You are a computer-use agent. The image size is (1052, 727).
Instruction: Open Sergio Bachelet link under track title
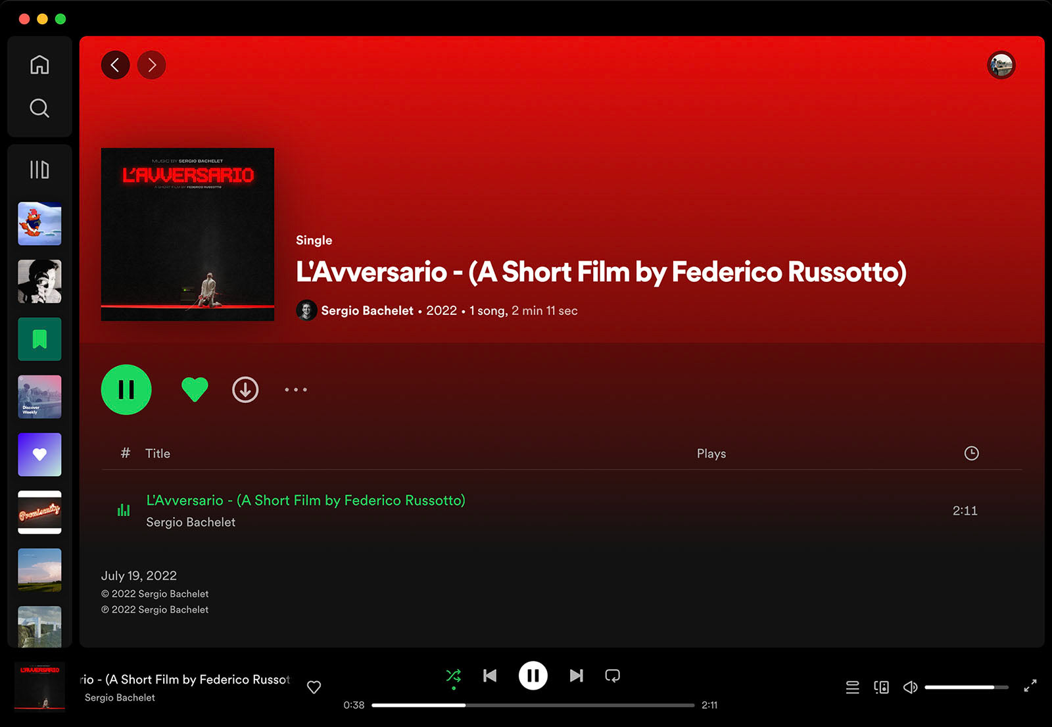click(191, 522)
